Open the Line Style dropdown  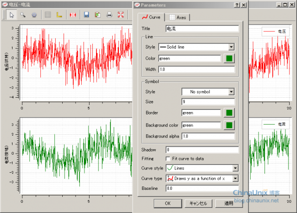231,47
